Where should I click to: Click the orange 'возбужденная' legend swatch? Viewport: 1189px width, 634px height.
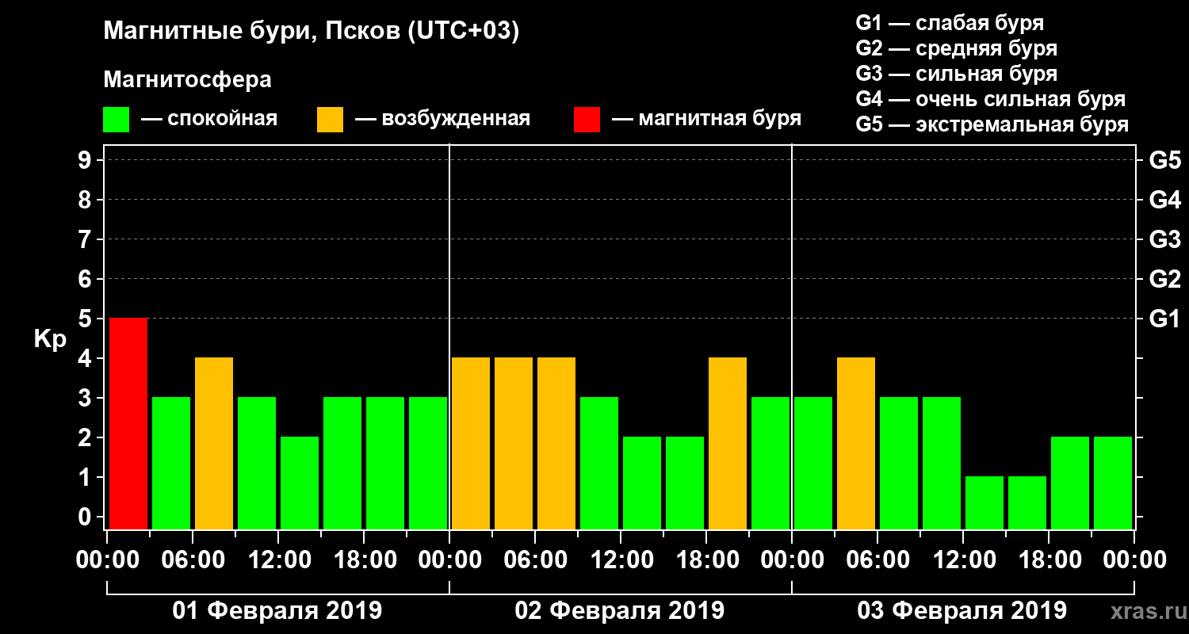pos(331,120)
